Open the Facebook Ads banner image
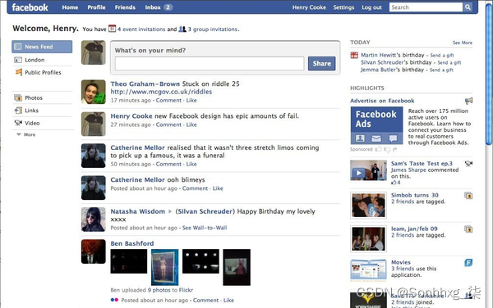Viewport: 493px width, 308px height. 376,125
